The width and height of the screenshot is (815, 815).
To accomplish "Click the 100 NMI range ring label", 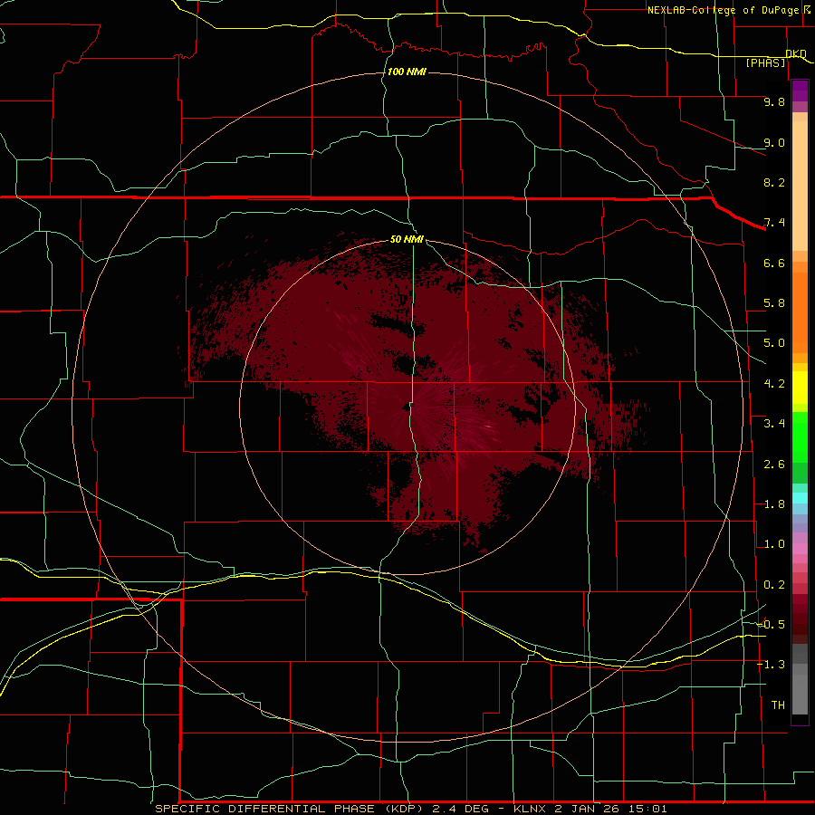I will (407, 72).
